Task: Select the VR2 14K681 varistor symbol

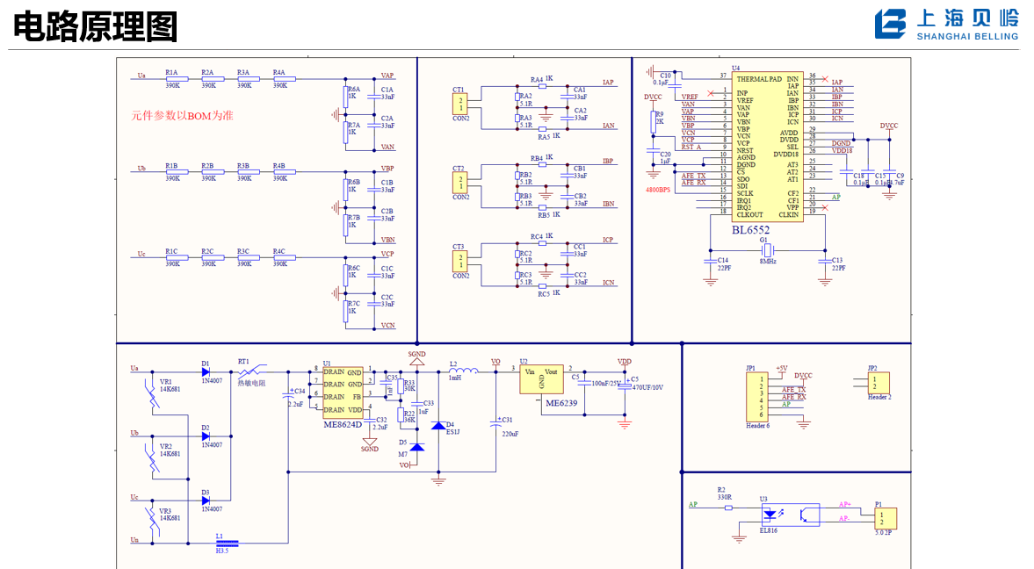Action: (153, 458)
